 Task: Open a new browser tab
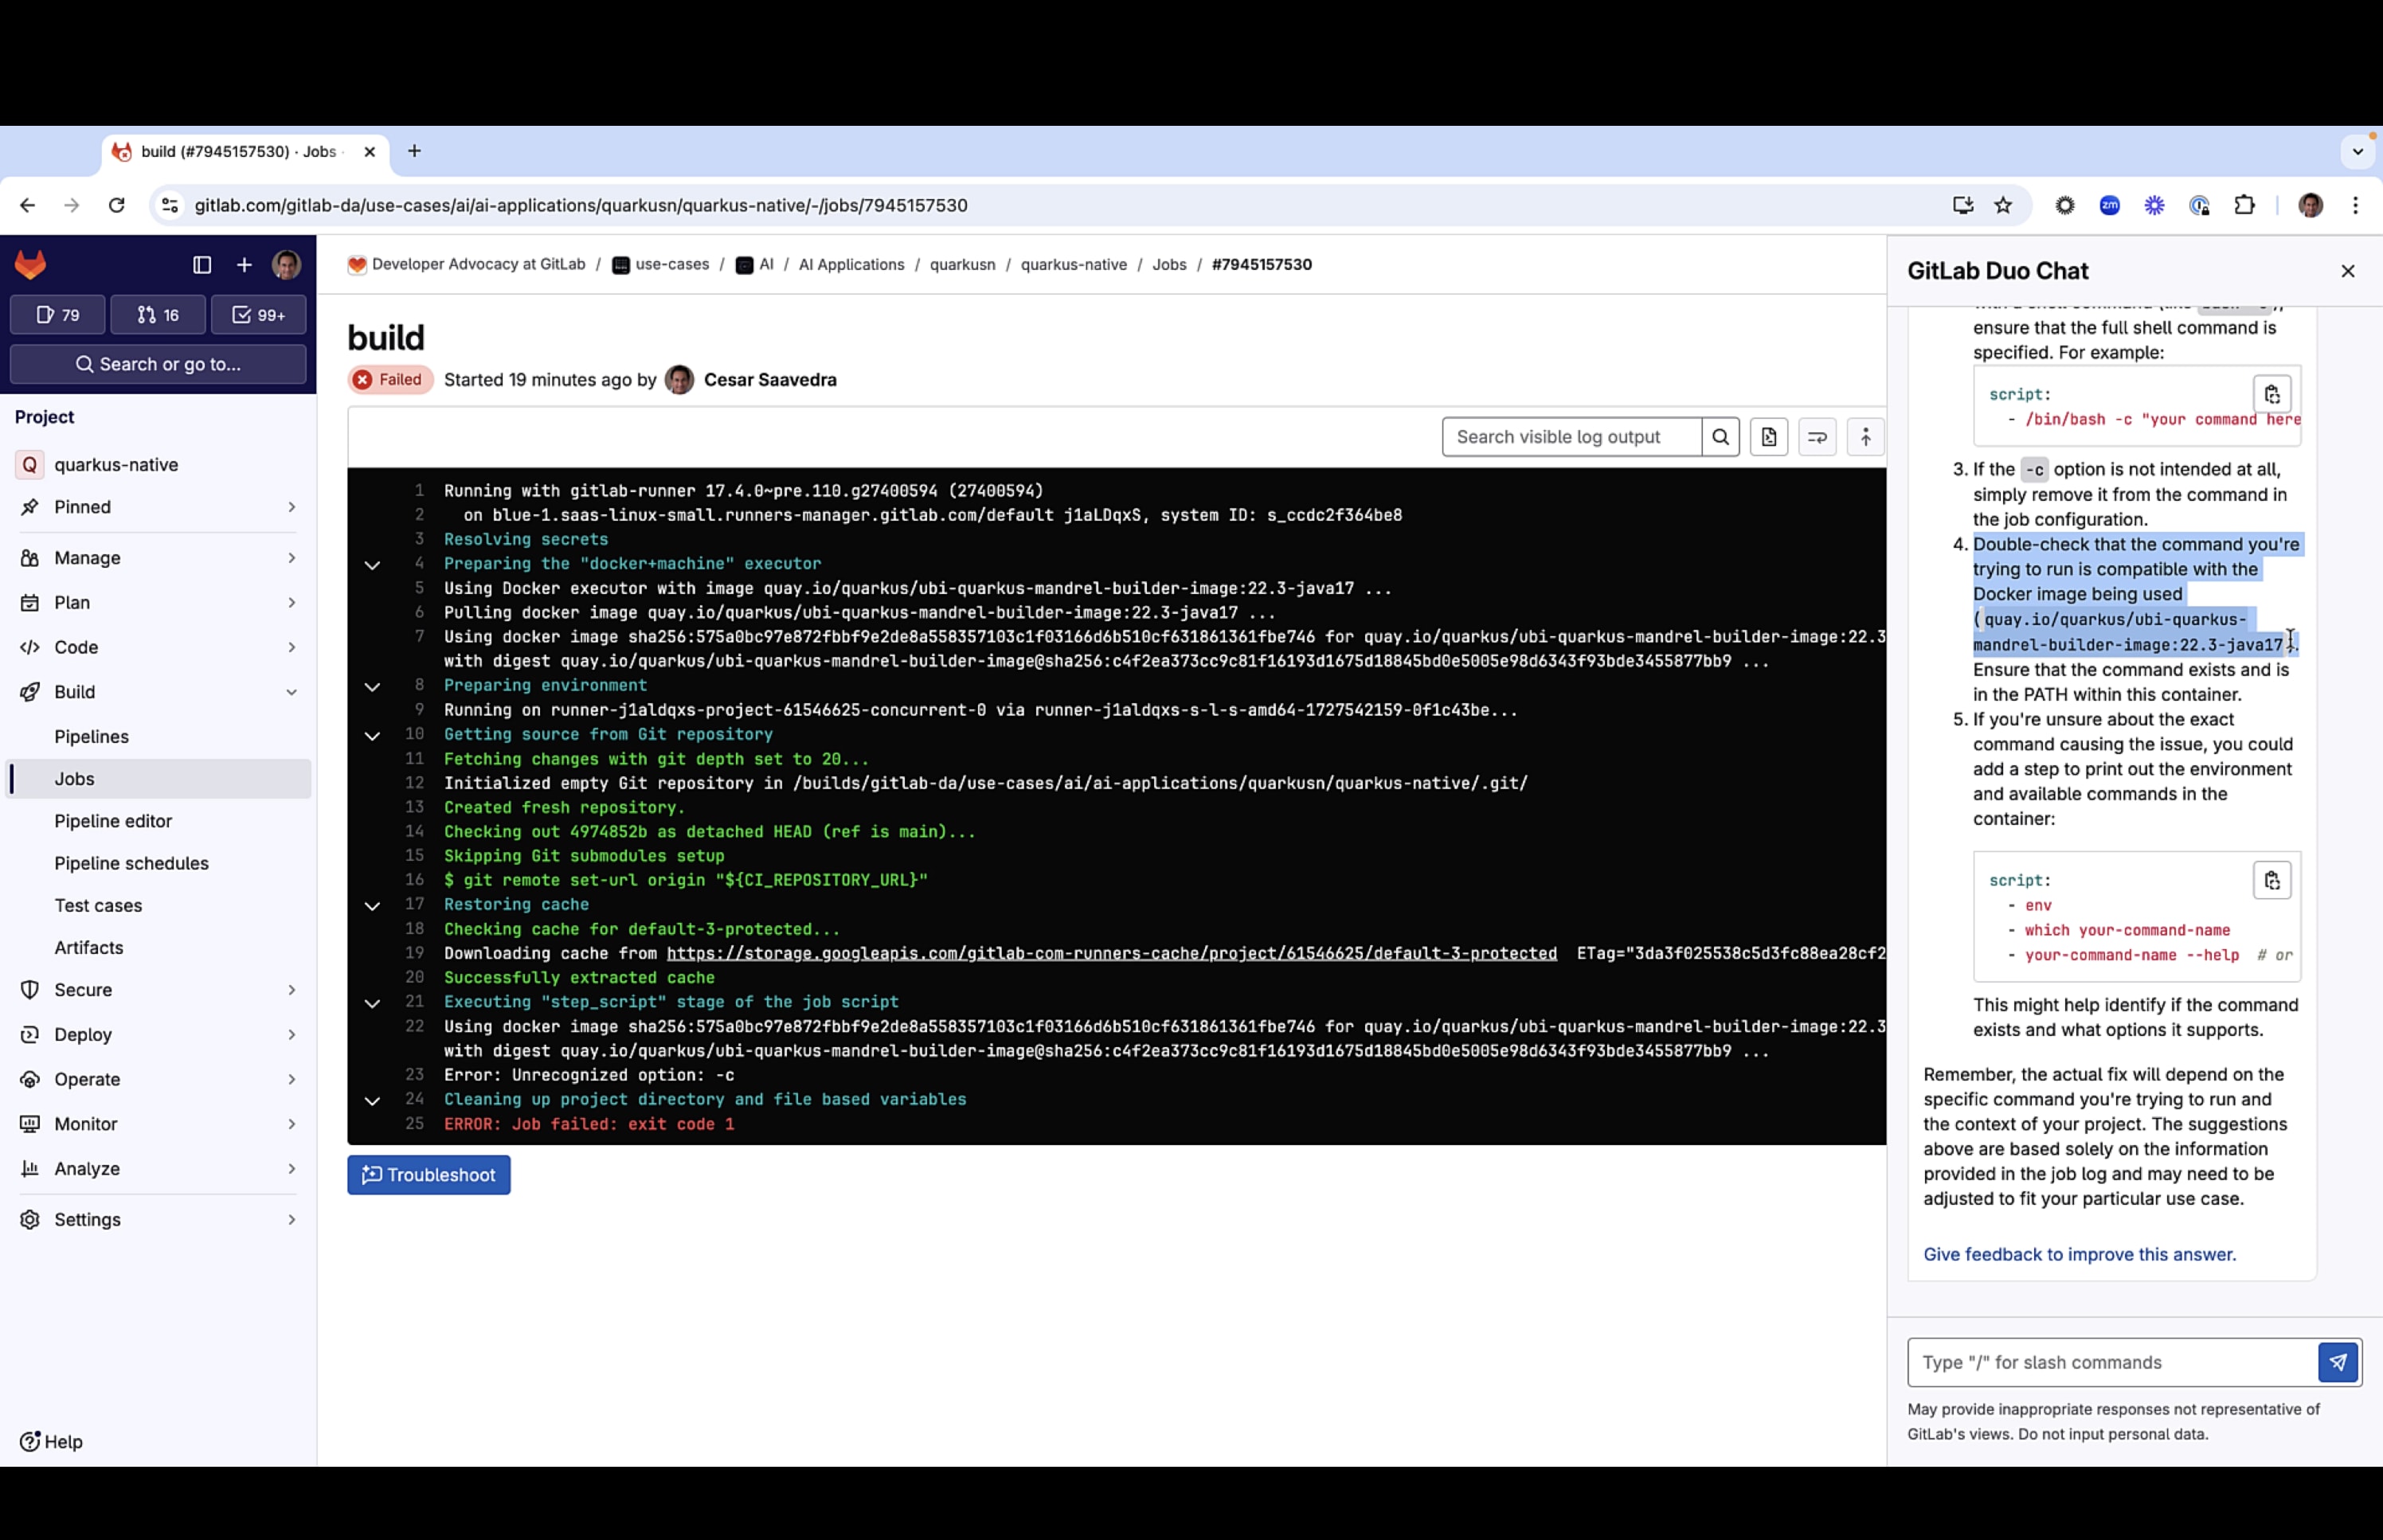tap(414, 151)
